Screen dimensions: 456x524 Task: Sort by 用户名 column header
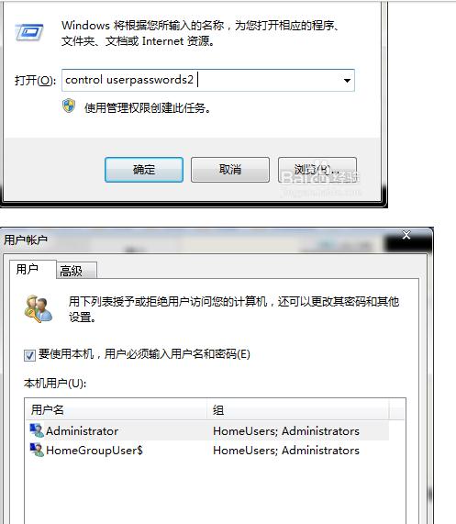(x=117, y=409)
